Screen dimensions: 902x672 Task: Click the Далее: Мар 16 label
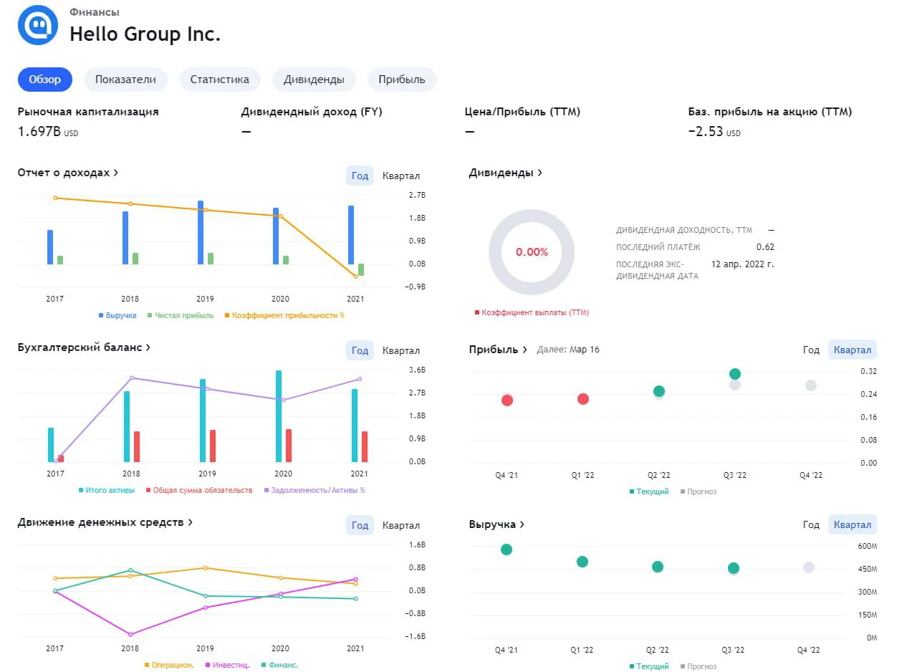click(568, 350)
